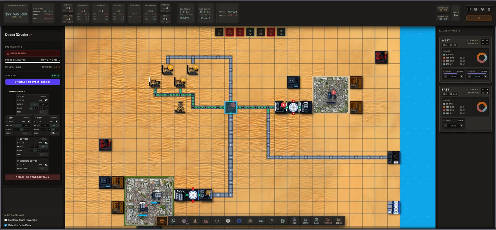Select the pipeline build tool
The width and height of the screenshot is (496, 230).
coord(217,221)
